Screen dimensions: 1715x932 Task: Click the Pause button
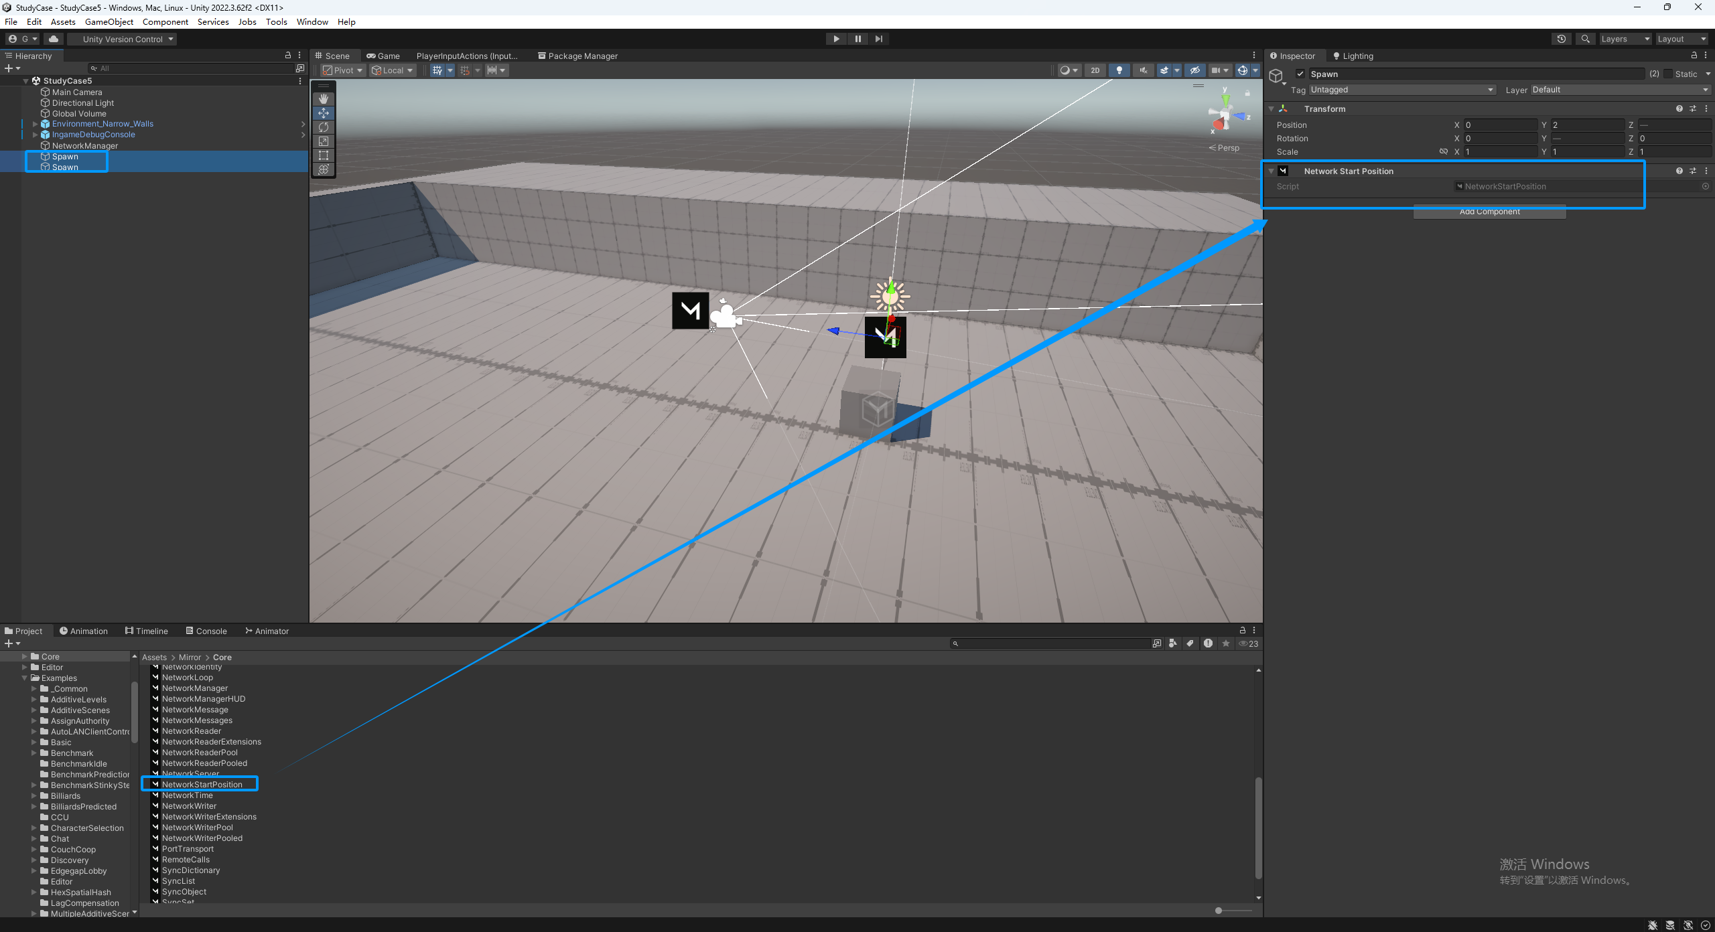pyautogui.click(x=857, y=39)
